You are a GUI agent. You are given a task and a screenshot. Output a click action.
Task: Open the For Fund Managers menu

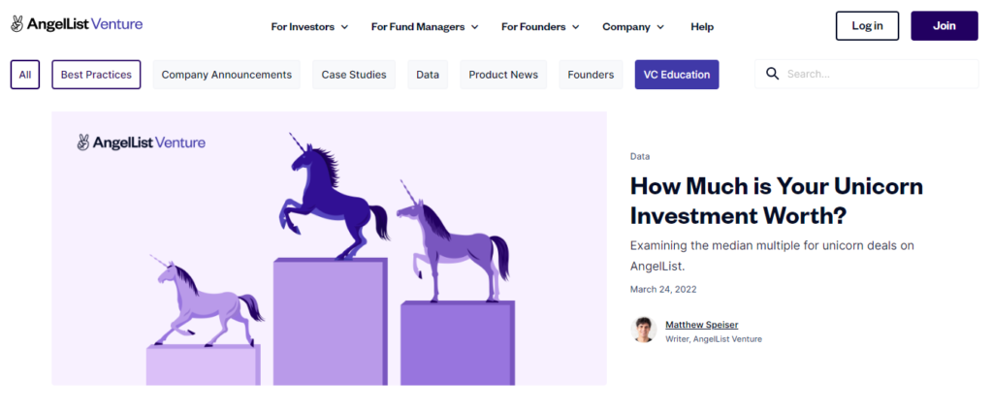[x=425, y=26]
